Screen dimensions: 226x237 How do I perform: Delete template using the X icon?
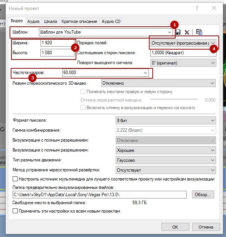tap(187, 32)
